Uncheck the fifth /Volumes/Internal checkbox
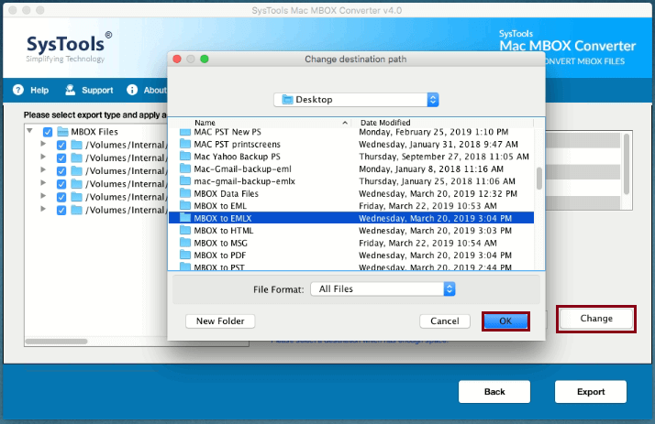The image size is (655, 424). (61, 197)
